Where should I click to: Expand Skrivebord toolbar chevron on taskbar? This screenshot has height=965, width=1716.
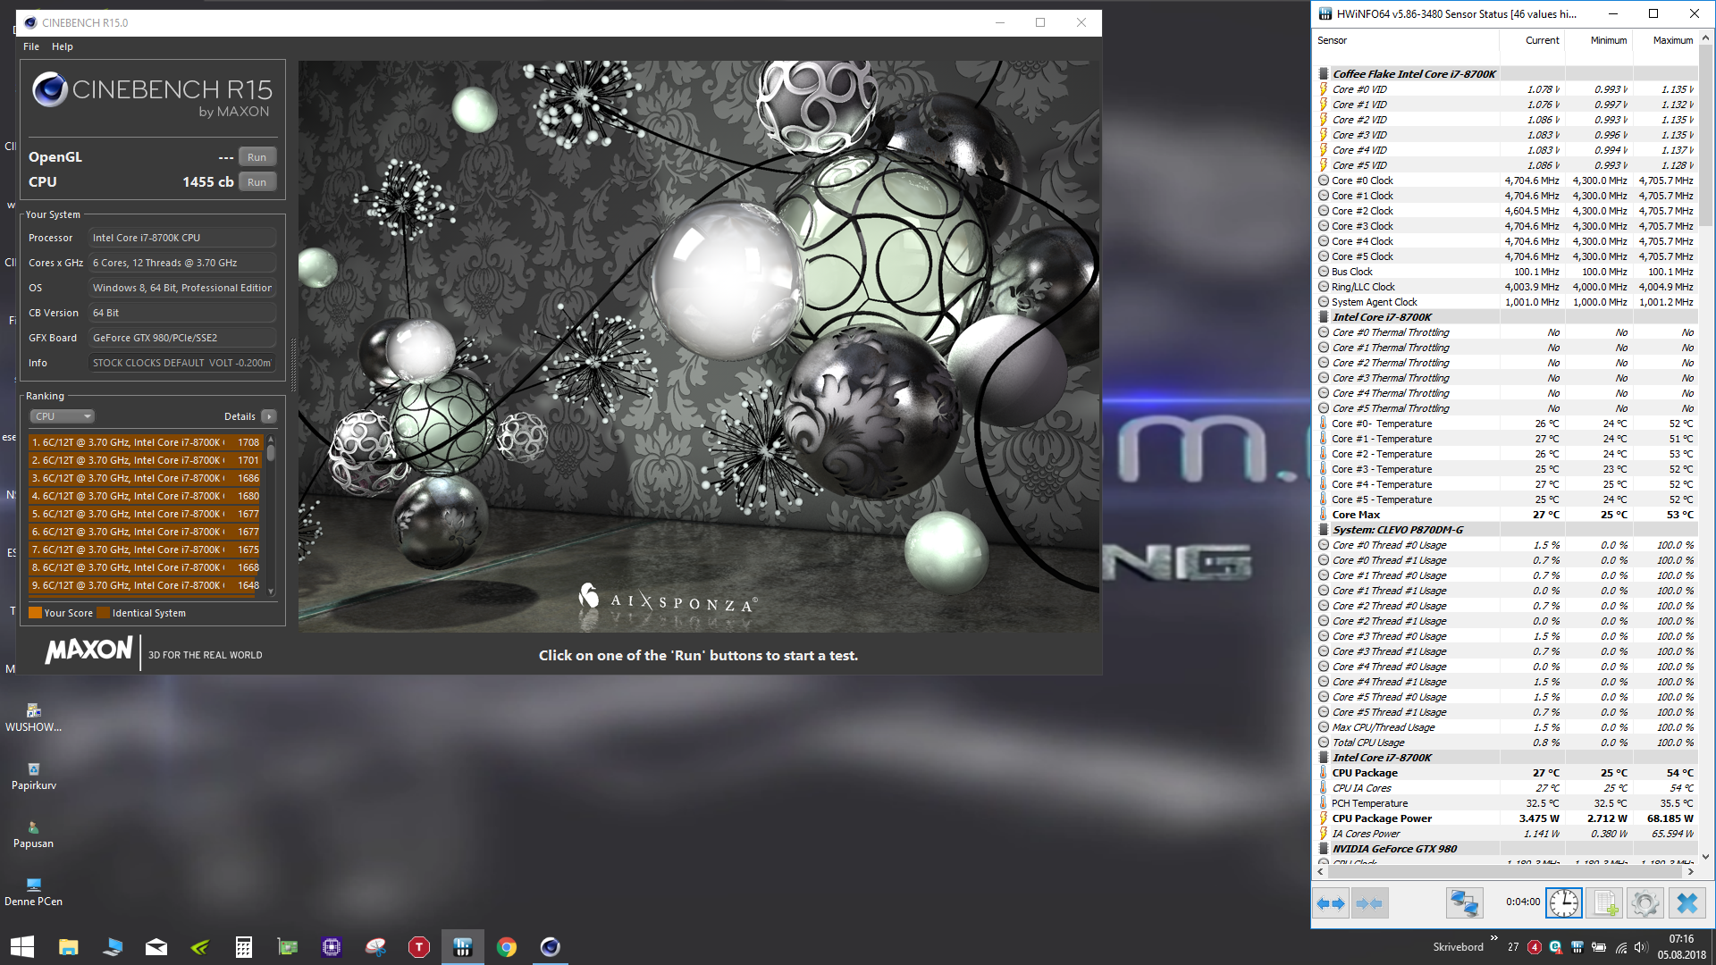1494,938
